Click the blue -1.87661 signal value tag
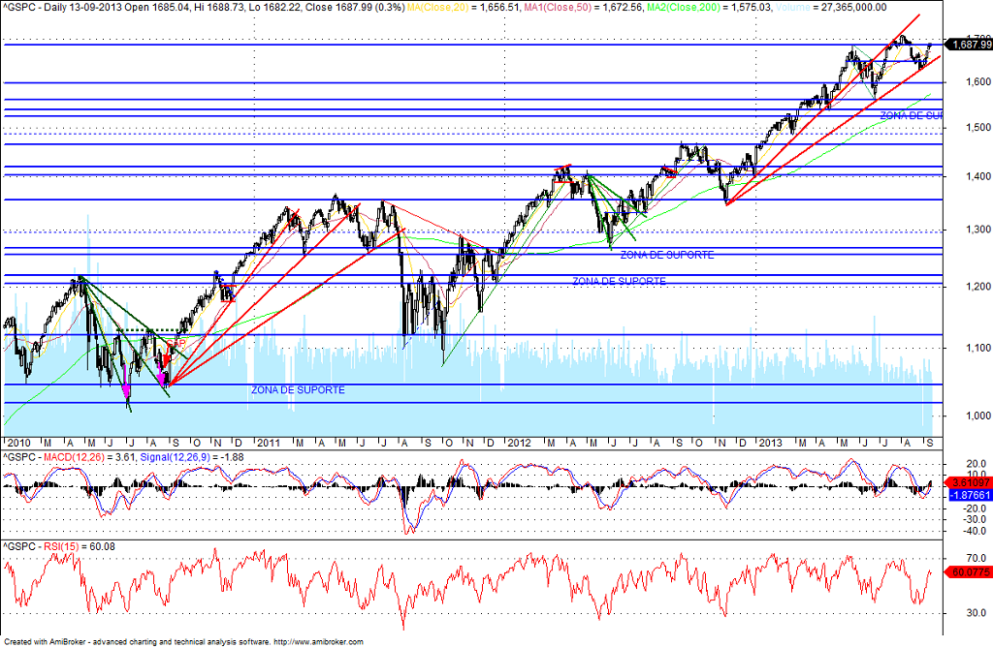 [969, 495]
